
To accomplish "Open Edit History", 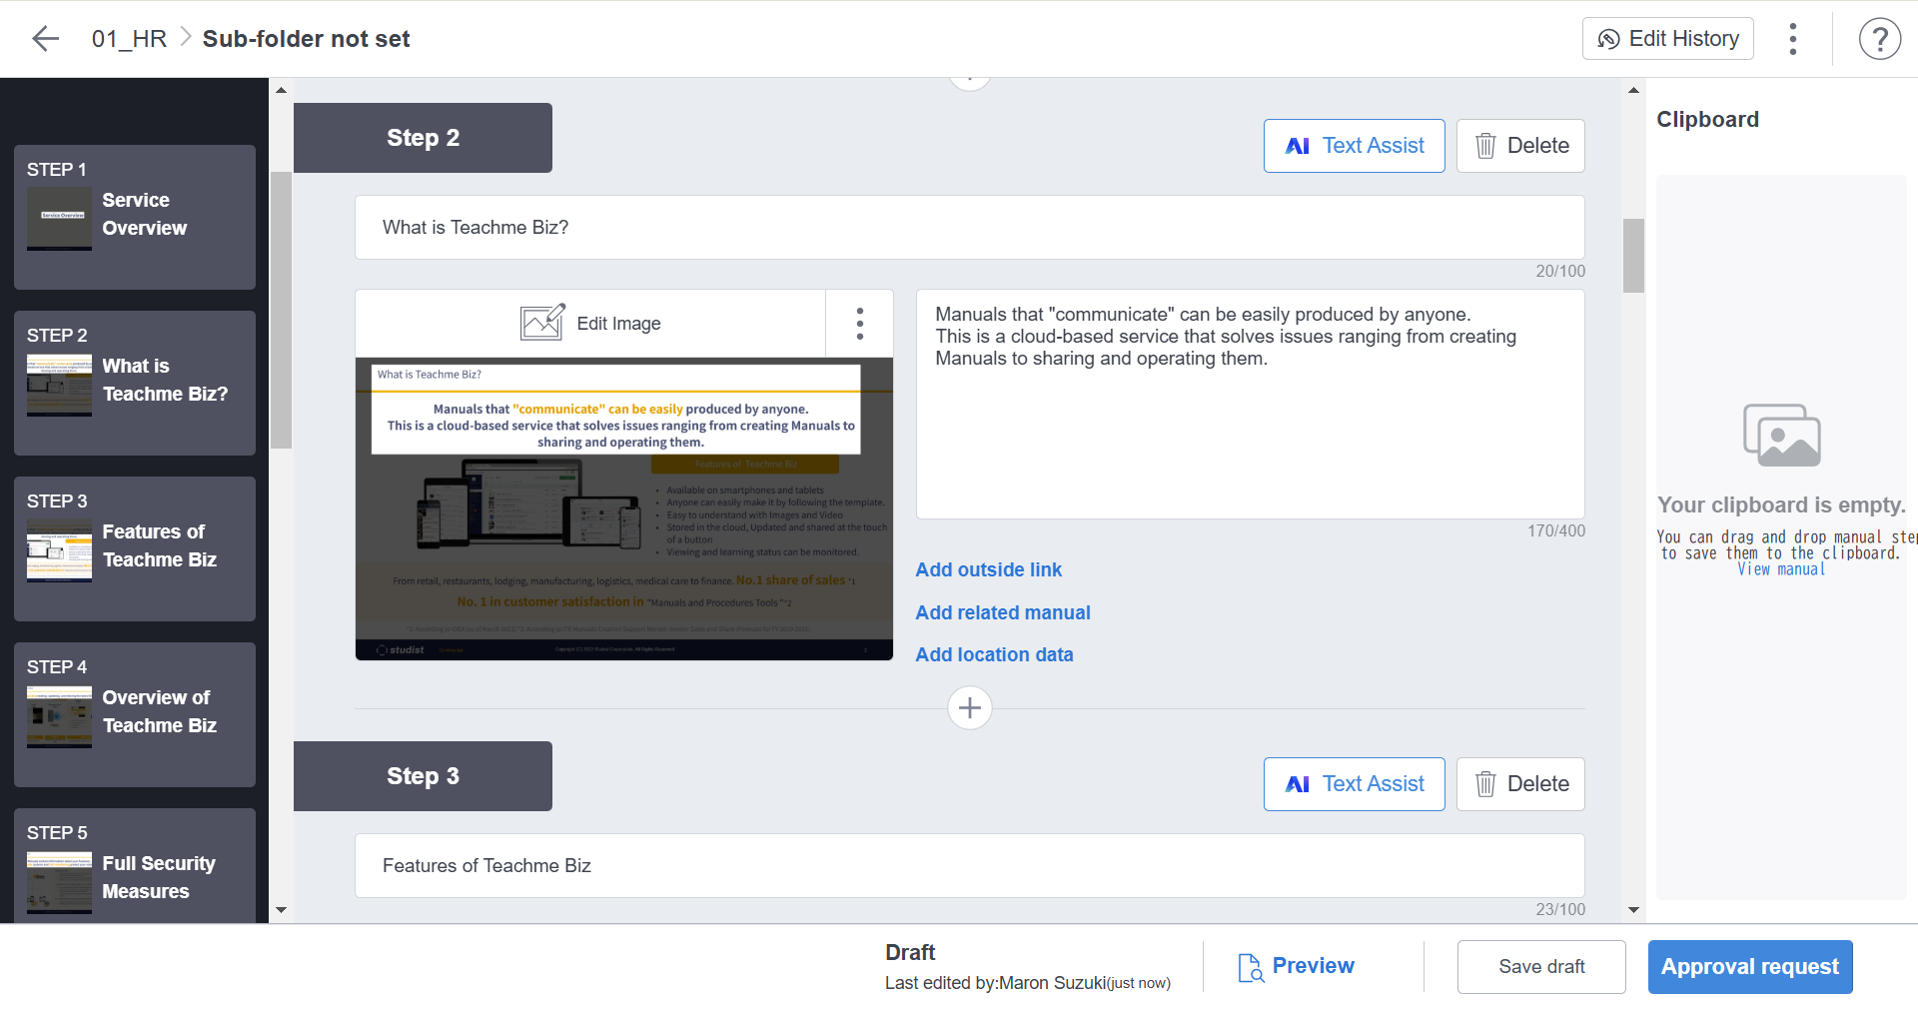I will coord(1667,39).
